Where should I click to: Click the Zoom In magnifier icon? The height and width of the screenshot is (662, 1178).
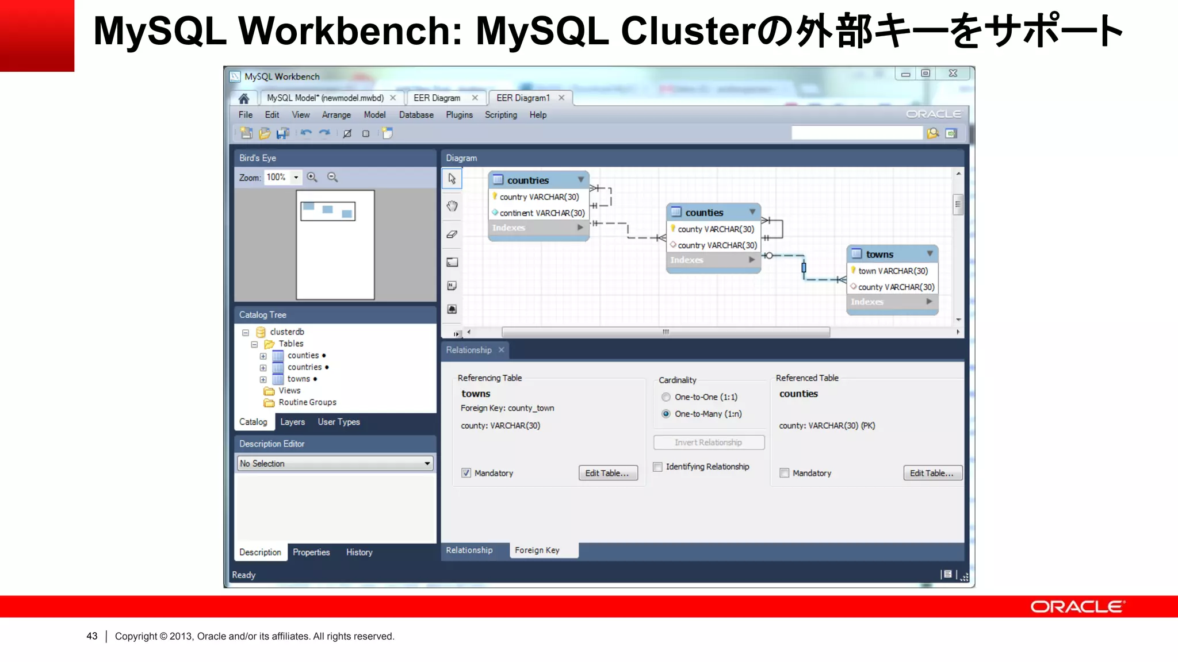click(x=312, y=177)
